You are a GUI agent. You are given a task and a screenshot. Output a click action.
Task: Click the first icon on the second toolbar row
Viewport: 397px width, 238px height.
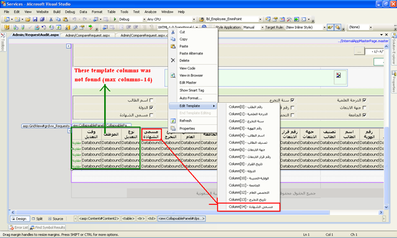7,27
